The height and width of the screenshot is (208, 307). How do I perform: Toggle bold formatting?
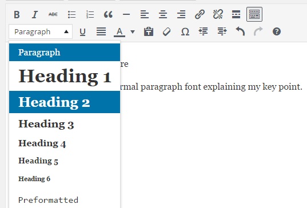point(17,15)
